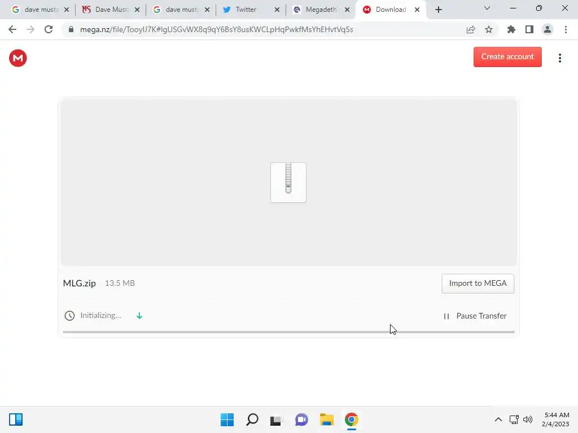Close the Download tab
Viewport: 578px width, 433px height.
417,10
